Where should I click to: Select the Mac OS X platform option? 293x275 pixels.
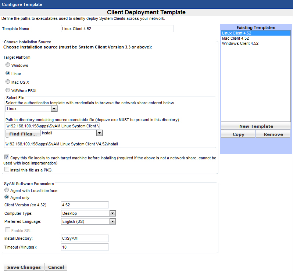point(8,82)
